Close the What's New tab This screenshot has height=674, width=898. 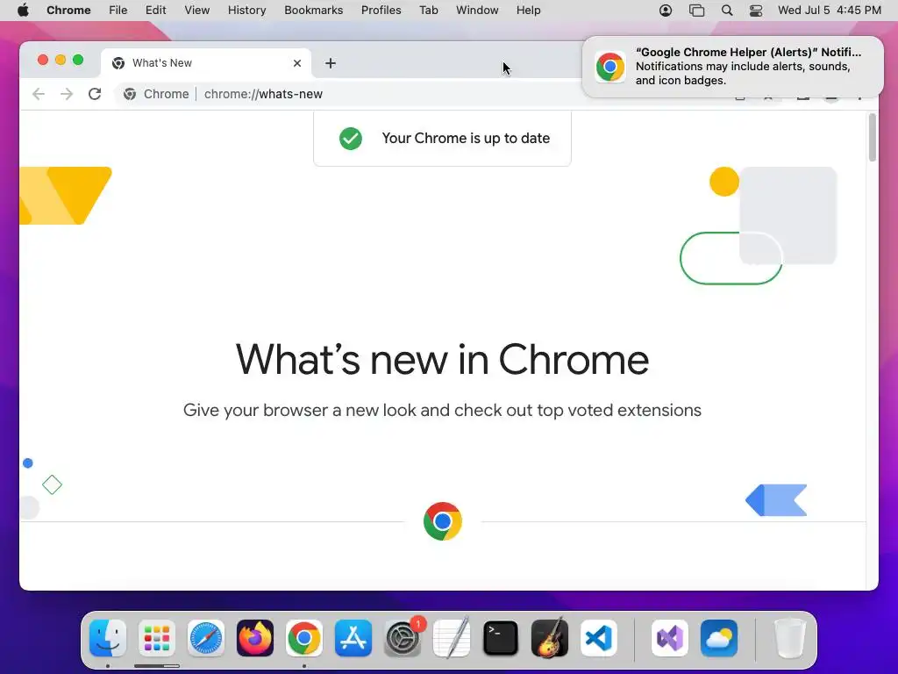tap(297, 63)
